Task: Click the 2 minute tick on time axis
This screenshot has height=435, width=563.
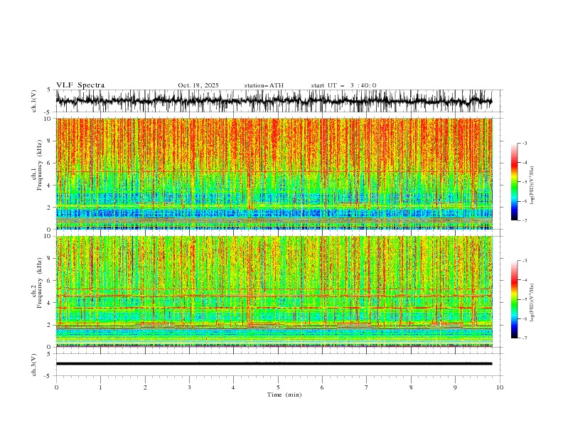Action: pos(145,387)
